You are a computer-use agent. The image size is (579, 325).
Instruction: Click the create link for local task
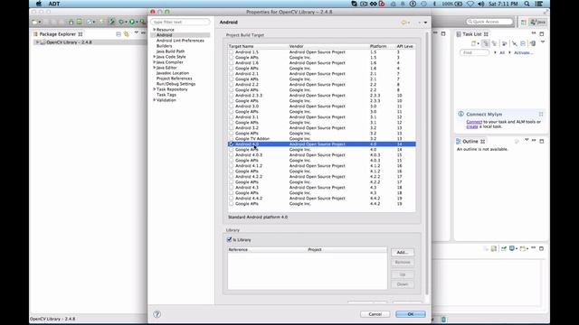(472, 126)
